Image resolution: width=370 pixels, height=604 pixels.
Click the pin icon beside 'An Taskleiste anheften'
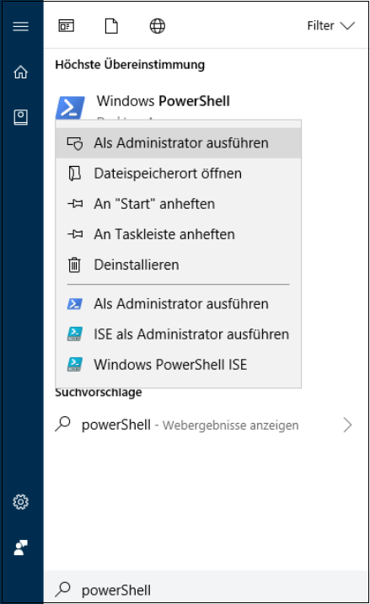tap(75, 234)
